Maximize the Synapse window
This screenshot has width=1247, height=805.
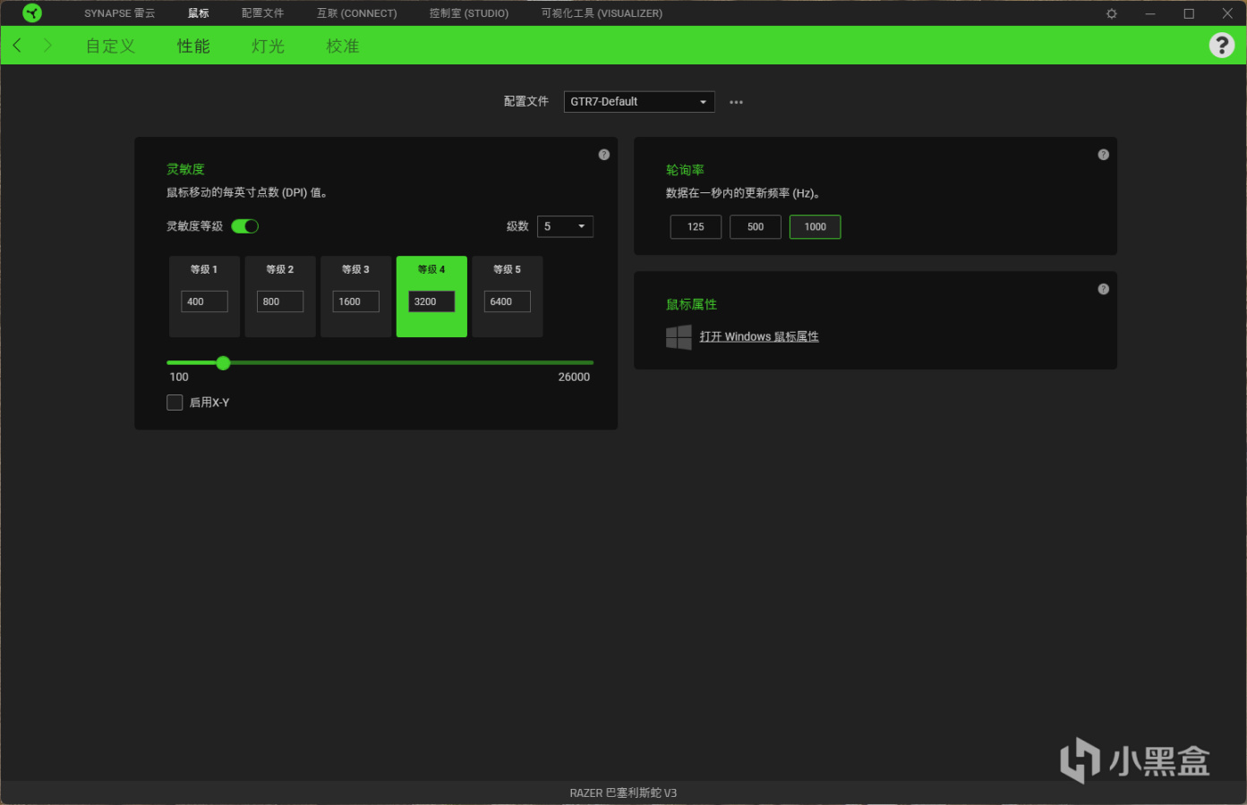(1189, 13)
